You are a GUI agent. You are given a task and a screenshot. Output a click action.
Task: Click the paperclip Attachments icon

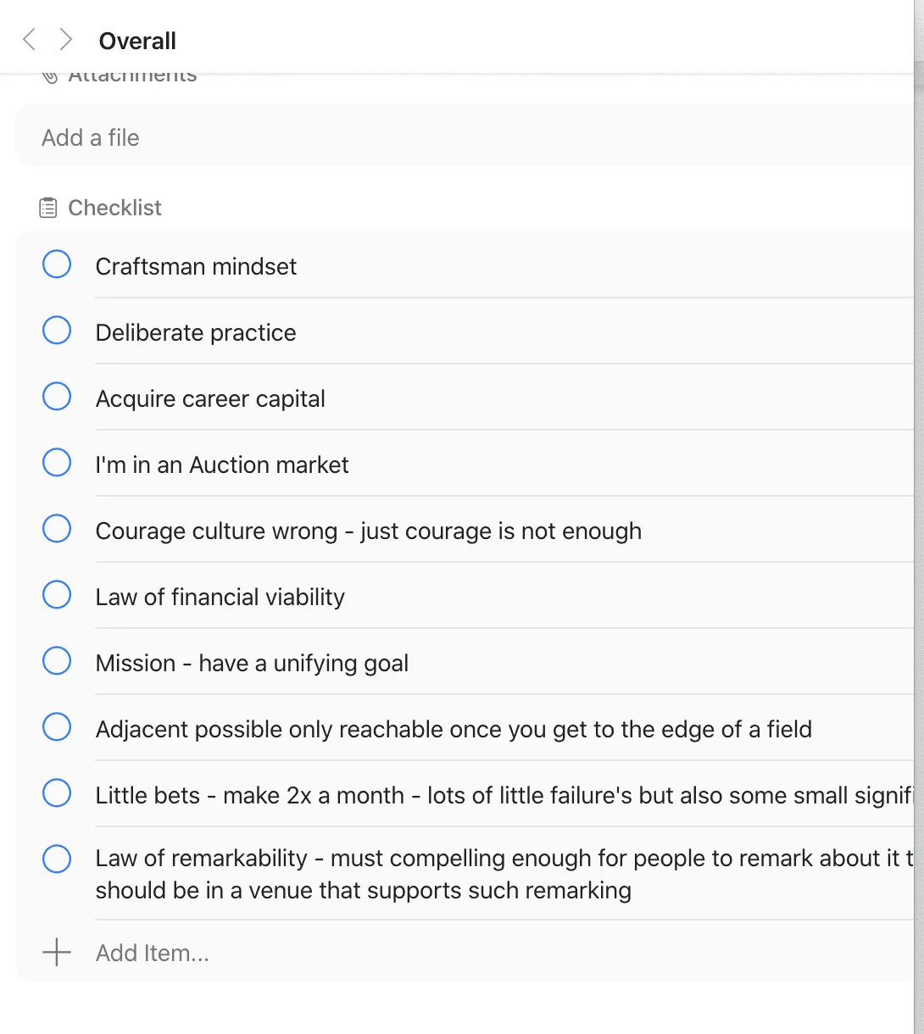[x=49, y=76]
